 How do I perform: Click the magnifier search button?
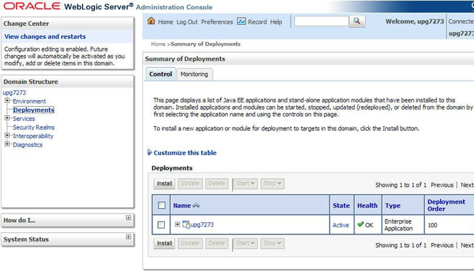coord(357,21)
